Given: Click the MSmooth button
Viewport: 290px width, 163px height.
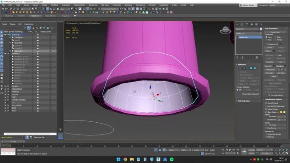Looking at the screenshot, I should pos(268,66).
